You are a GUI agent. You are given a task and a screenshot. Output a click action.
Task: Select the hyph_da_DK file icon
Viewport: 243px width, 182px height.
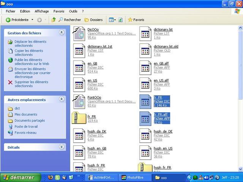tap(79, 136)
